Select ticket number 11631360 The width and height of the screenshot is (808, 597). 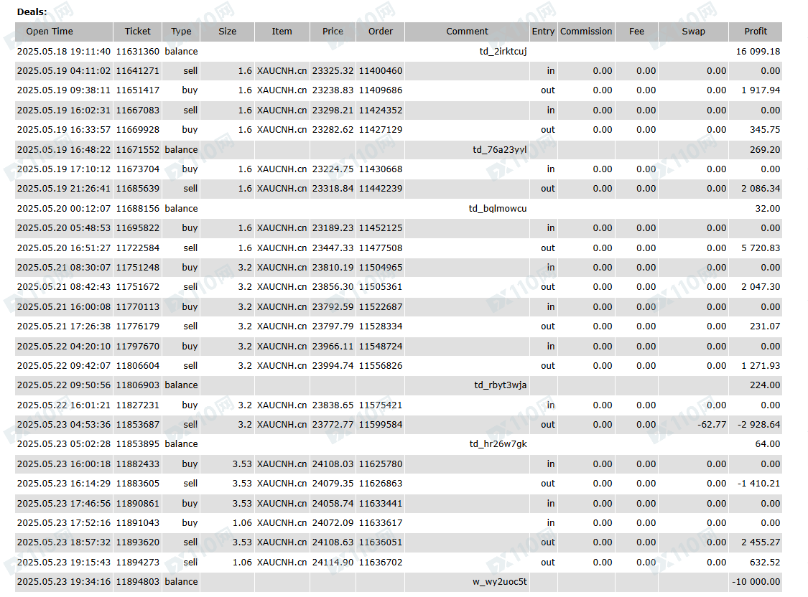[x=138, y=52]
